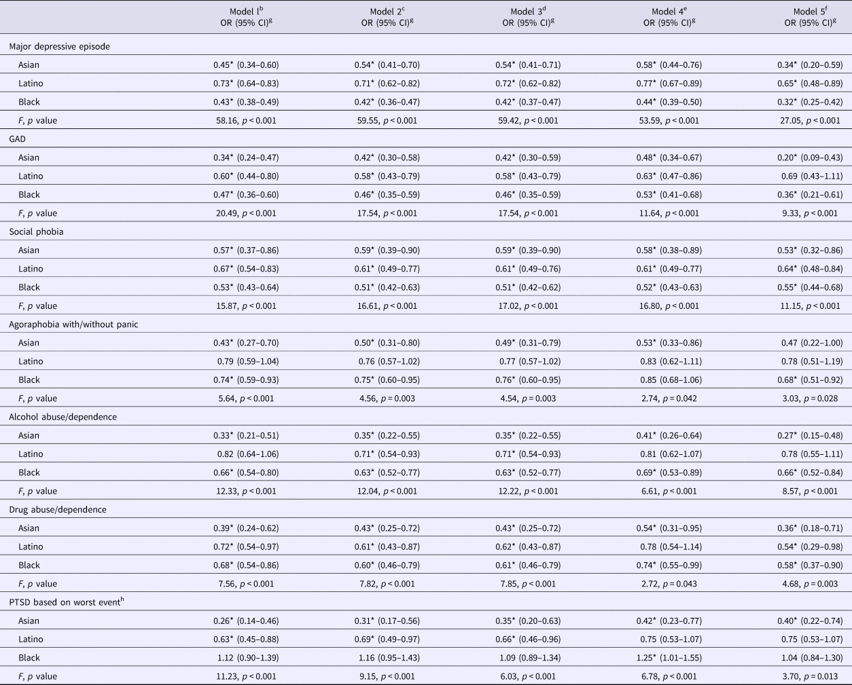Select the Latino row label under GAD
This screenshot has height=685, width=852.
(x=31, y=176)
